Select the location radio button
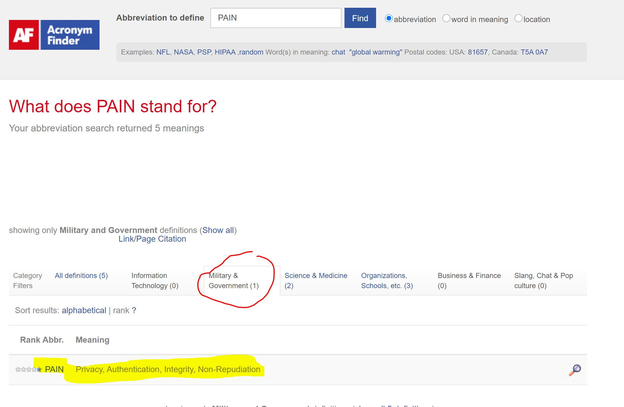The width and height of the screenshot is (624, 407). click(518, 18)
